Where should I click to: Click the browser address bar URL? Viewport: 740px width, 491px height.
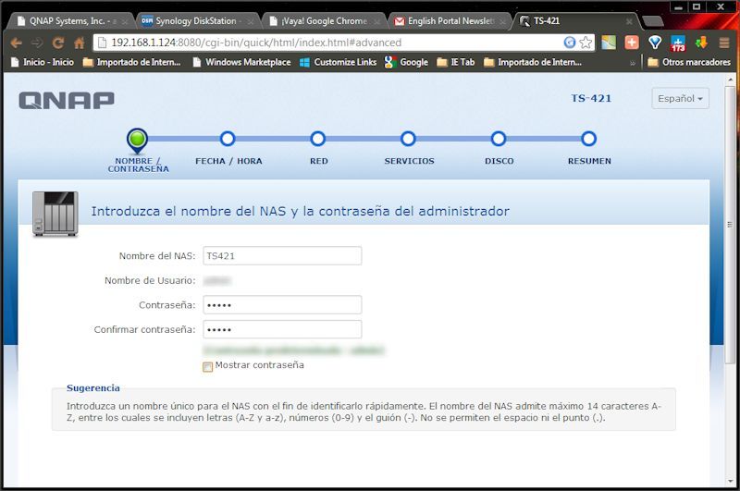pos(256,43)
